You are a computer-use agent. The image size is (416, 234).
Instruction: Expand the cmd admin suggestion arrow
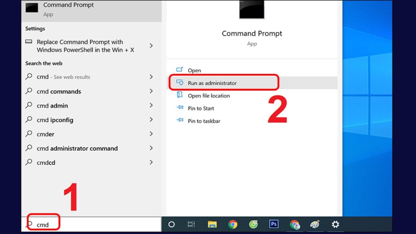(x=151, y=105)
